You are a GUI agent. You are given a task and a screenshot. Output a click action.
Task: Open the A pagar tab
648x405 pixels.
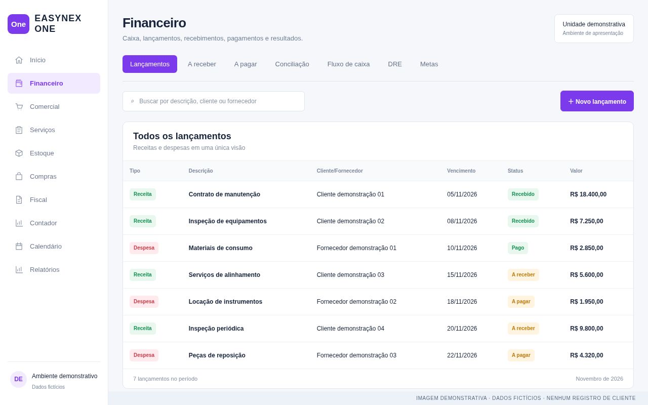[246, 64]
